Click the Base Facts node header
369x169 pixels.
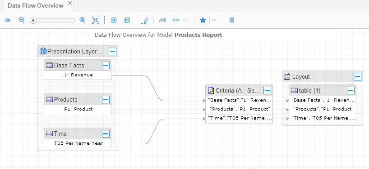[x=78, y=65]
